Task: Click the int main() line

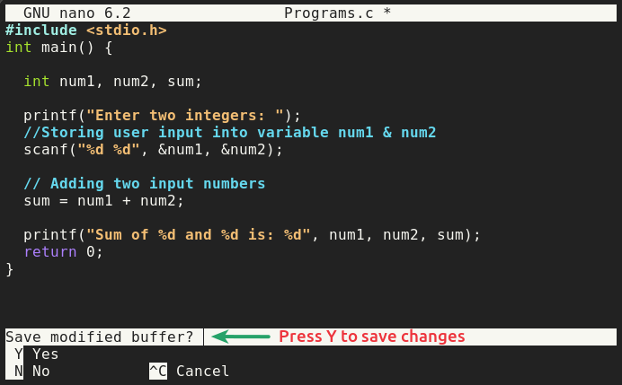Action: point(59,48)
